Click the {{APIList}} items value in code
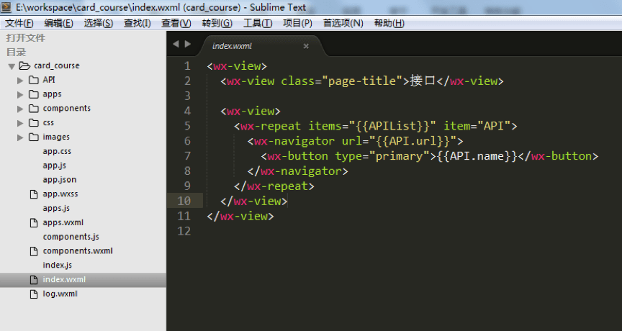This screenshot has width=622, height=331. pos(393,127)
